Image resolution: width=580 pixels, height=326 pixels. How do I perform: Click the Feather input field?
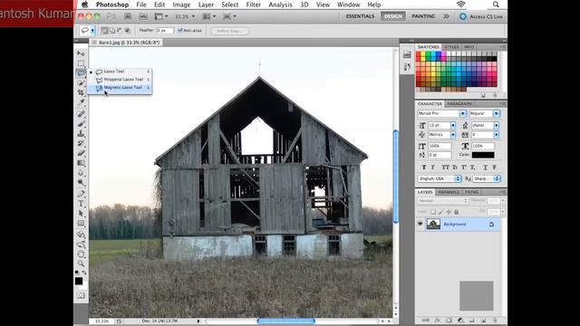tap(164, 30)
